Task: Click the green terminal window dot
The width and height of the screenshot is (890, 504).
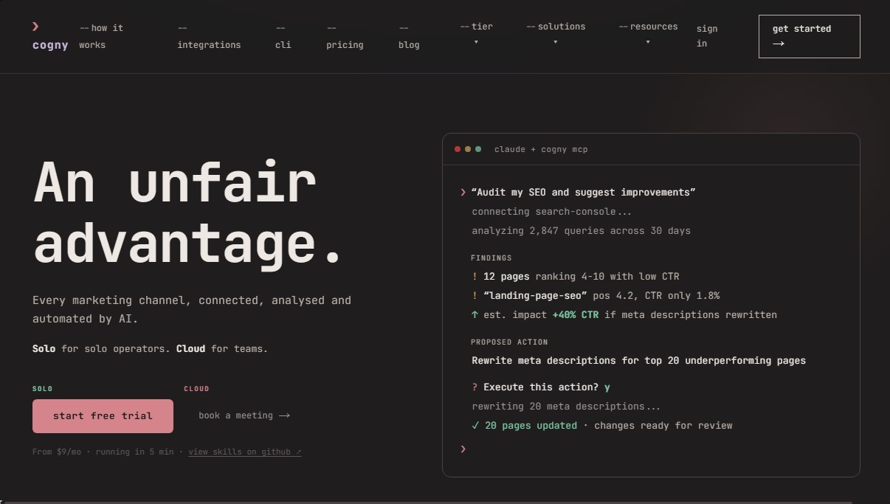Action: click(478, 149)
